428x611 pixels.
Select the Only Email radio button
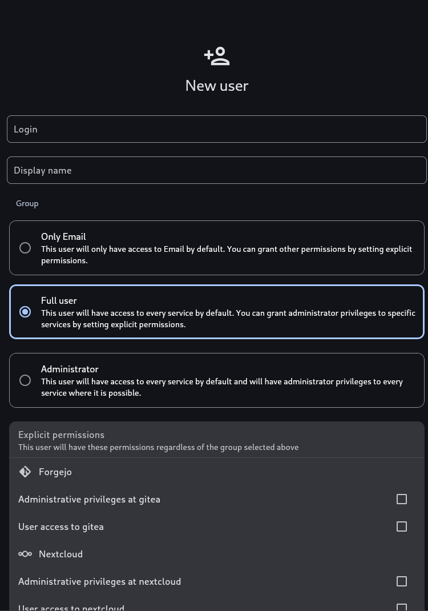(25, 248)
